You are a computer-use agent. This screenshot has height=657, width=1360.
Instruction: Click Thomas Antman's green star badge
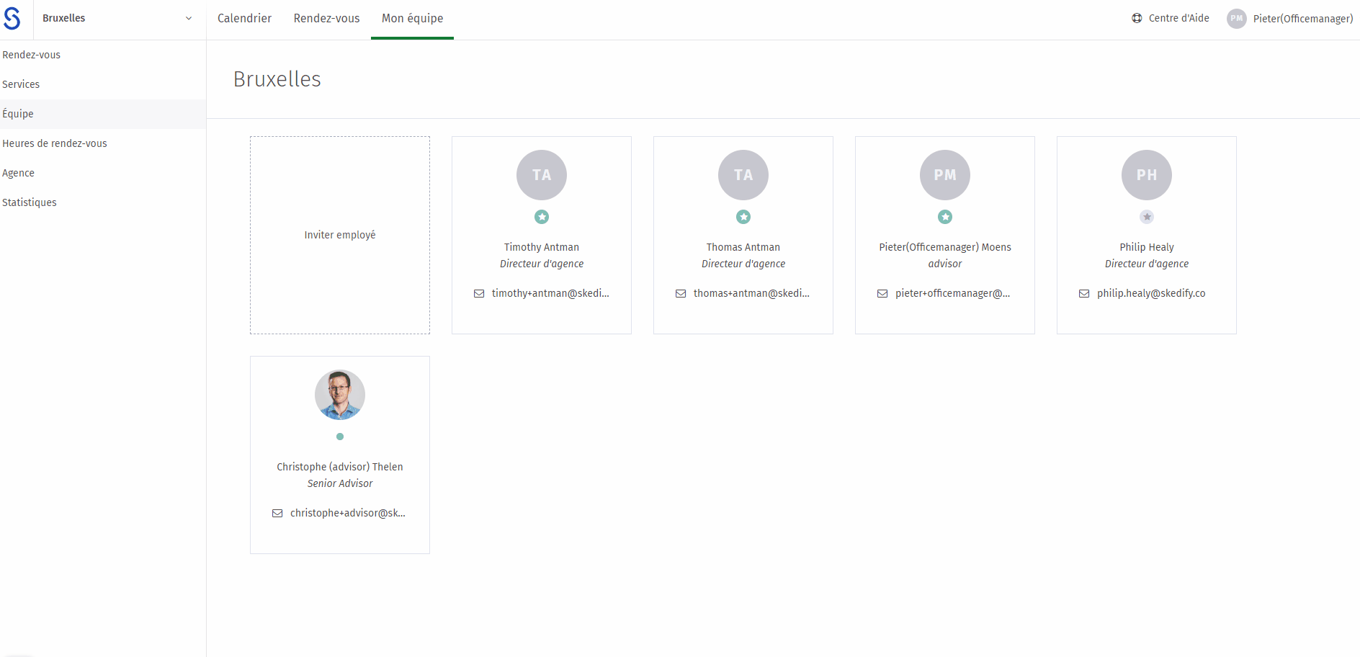pyautogui.click(x=743, y=217)
